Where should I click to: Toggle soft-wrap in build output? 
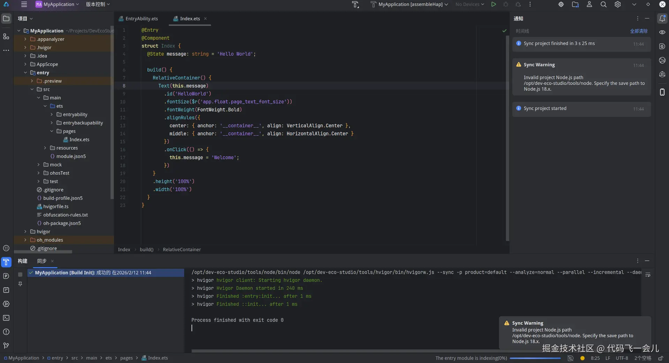(x=648, y=275)
